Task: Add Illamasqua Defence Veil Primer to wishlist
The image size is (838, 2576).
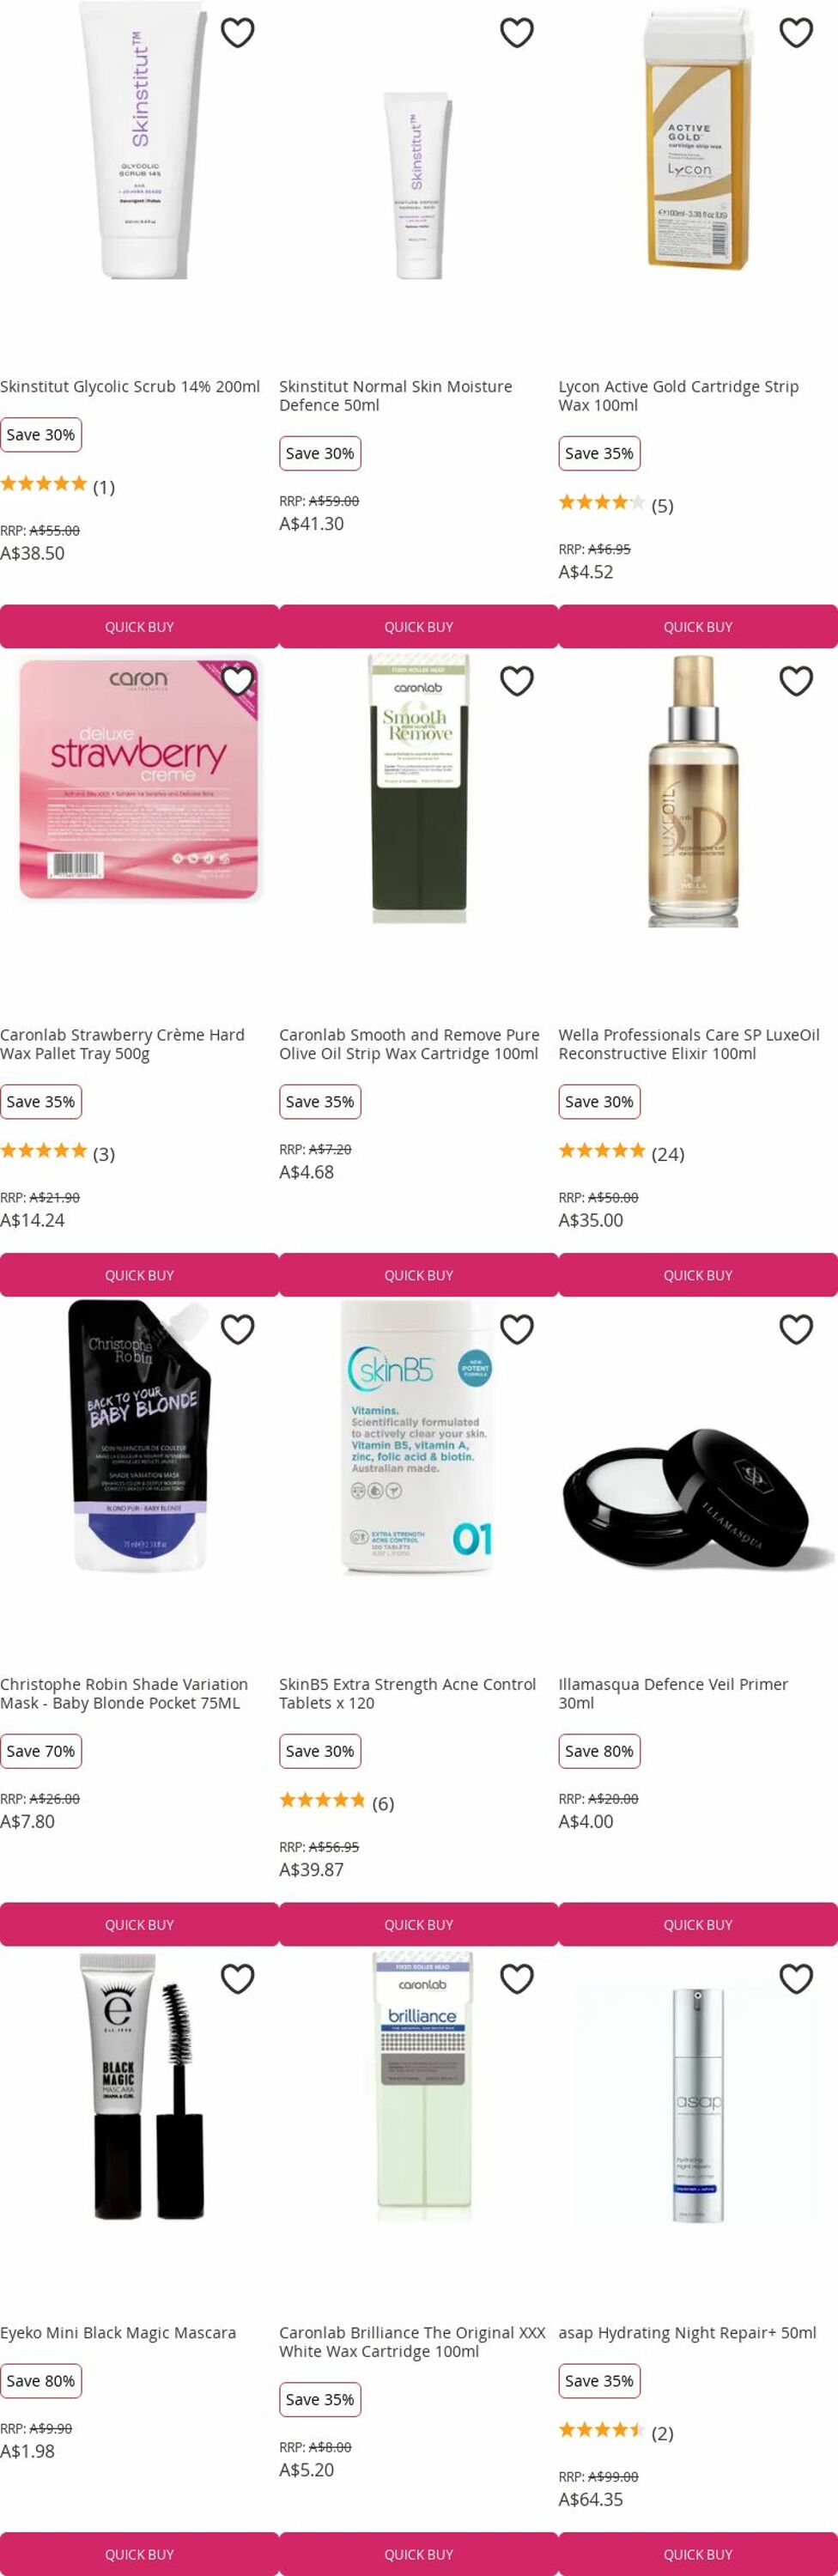Action: click(x=795, y=1329)
